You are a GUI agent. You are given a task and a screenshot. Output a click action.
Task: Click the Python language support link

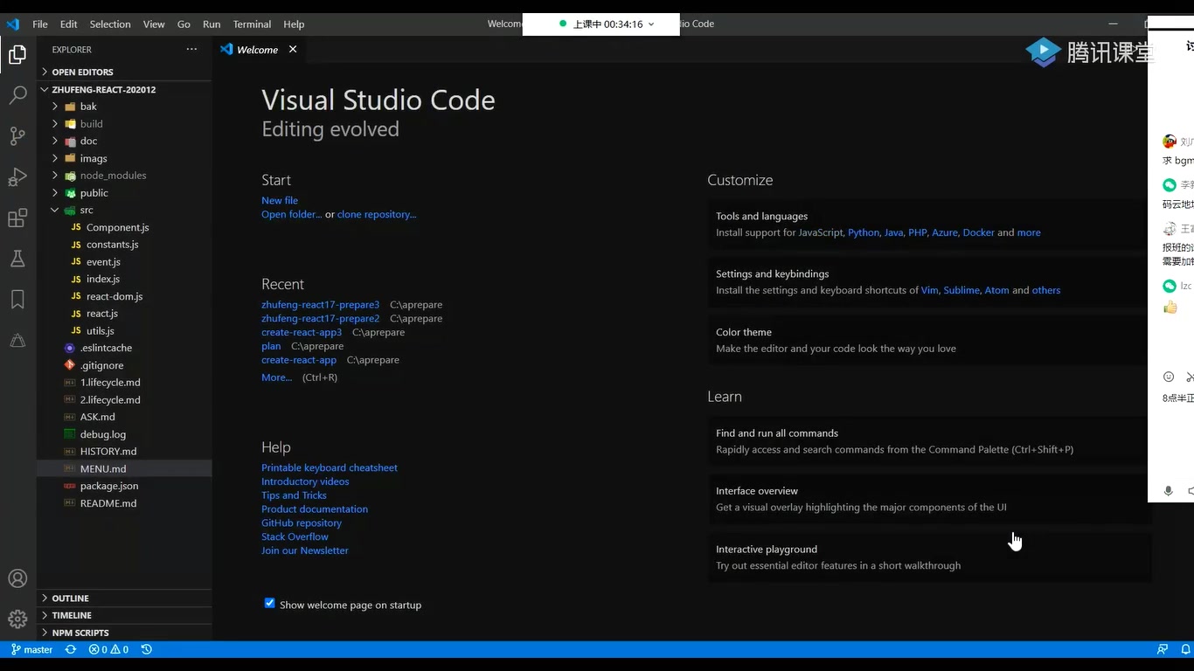[864, 232]
